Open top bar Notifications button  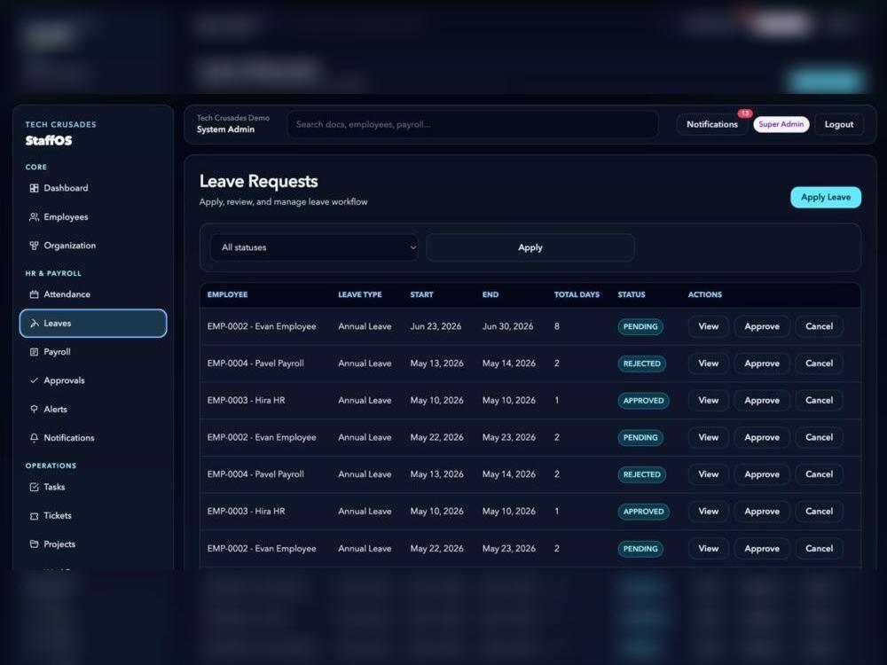711,124
